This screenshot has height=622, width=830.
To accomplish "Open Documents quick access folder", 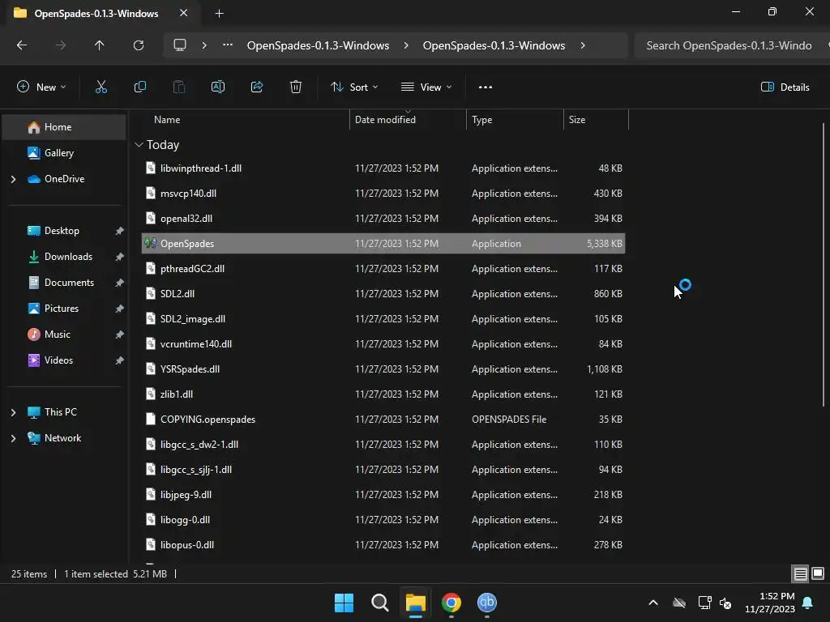I will click(x=69, y=283).
